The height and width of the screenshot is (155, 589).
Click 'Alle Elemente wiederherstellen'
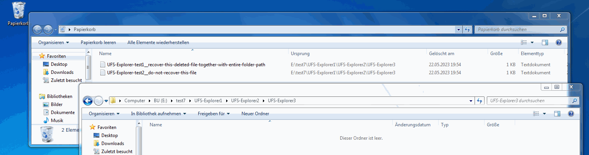[158, 42]
